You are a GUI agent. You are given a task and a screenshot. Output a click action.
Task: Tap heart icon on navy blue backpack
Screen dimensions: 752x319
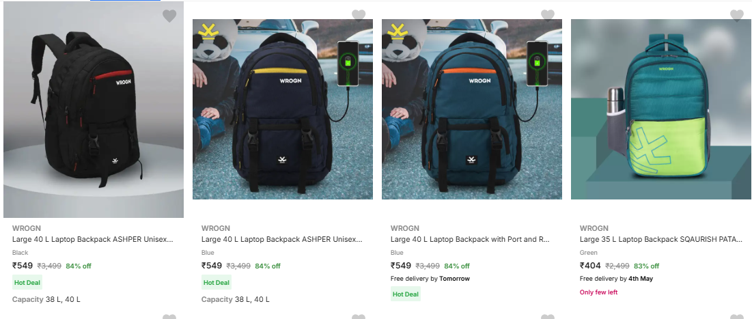[359, 16]
